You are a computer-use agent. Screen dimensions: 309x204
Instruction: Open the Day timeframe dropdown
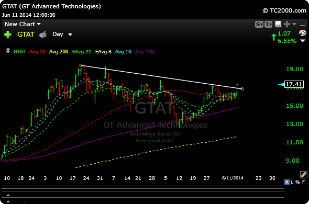pos(62,35)
